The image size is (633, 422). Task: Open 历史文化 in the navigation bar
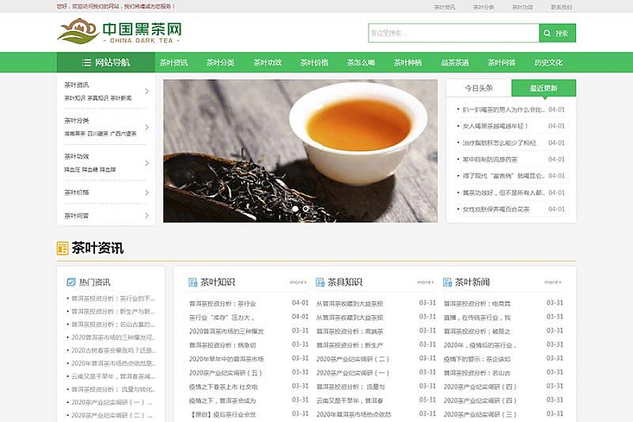548,63
